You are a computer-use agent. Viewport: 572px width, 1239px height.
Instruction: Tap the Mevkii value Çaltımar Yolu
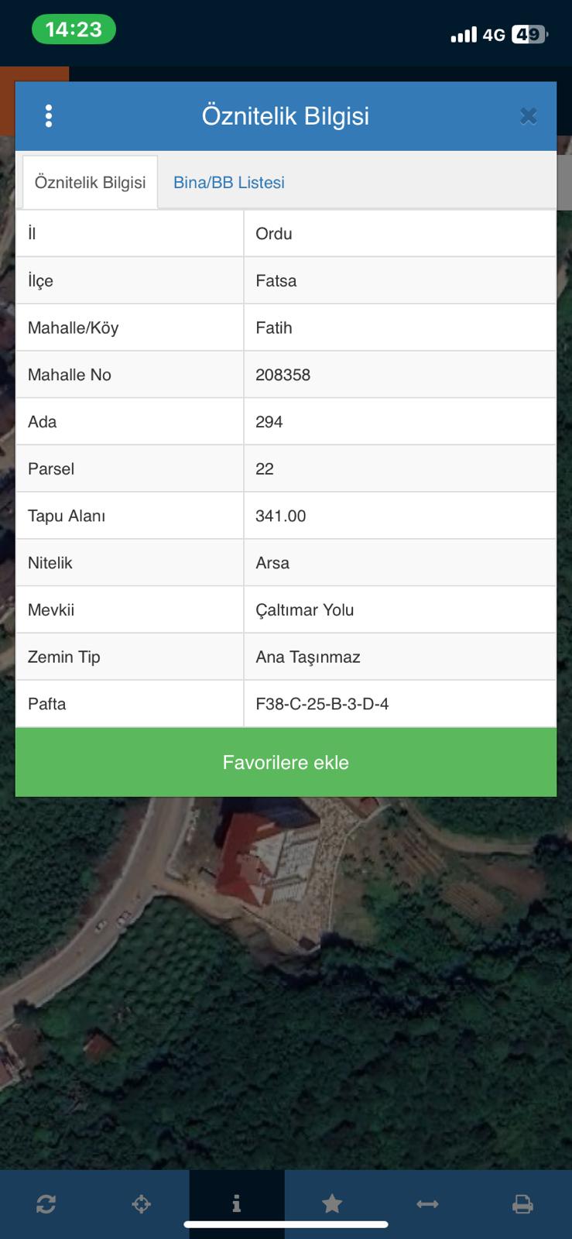[x=304, y=610]
